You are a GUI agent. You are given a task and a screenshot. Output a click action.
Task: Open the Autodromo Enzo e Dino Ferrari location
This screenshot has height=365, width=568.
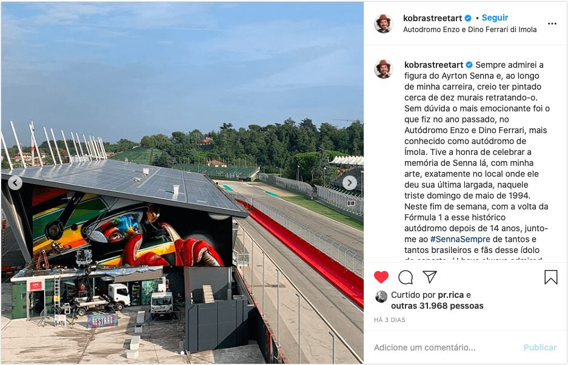pyautogui.click(x=470, y=29)
